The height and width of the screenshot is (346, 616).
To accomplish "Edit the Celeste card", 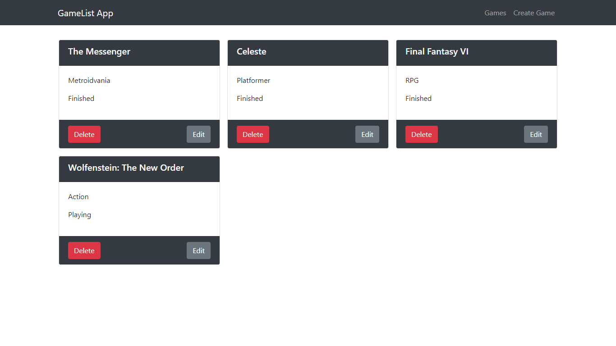I will (x=367, y=134).
